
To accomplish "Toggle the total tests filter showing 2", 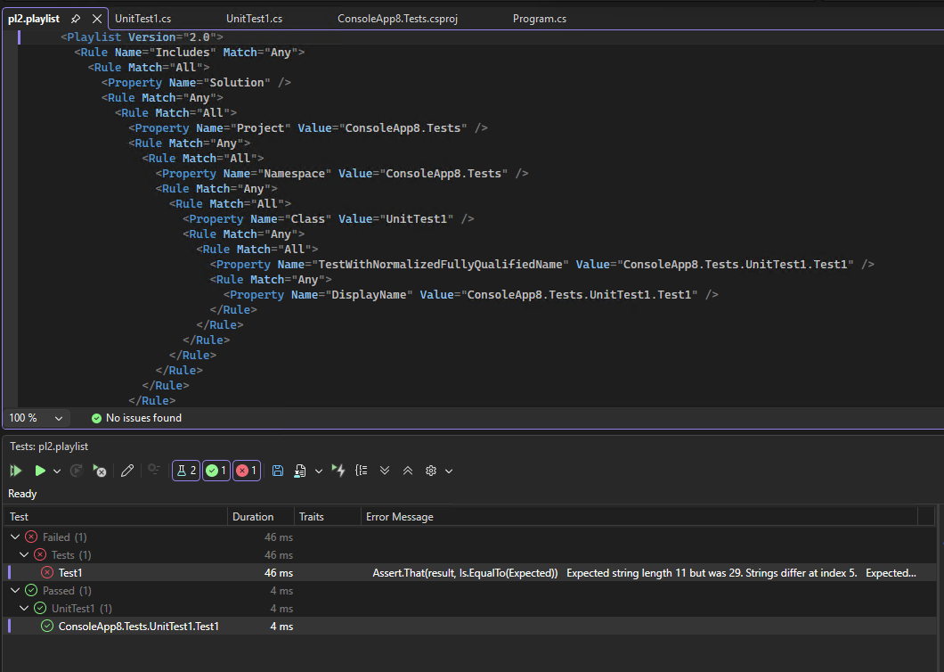I will [185, 471].
